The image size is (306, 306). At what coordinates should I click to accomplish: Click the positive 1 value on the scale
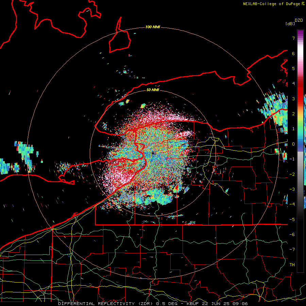(293, 129)
